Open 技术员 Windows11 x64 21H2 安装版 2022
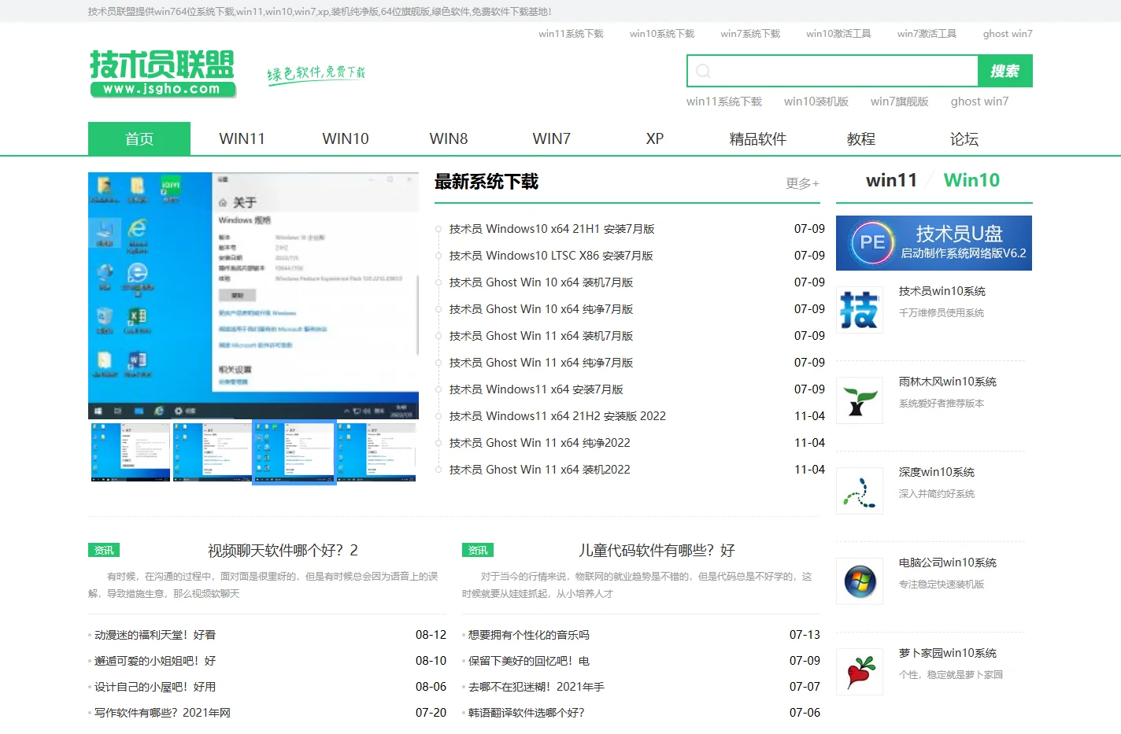 coord(557,416)
